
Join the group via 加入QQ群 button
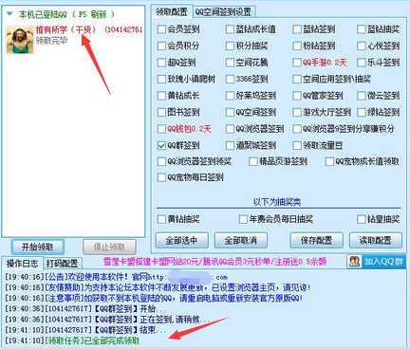tap(376, 262)
